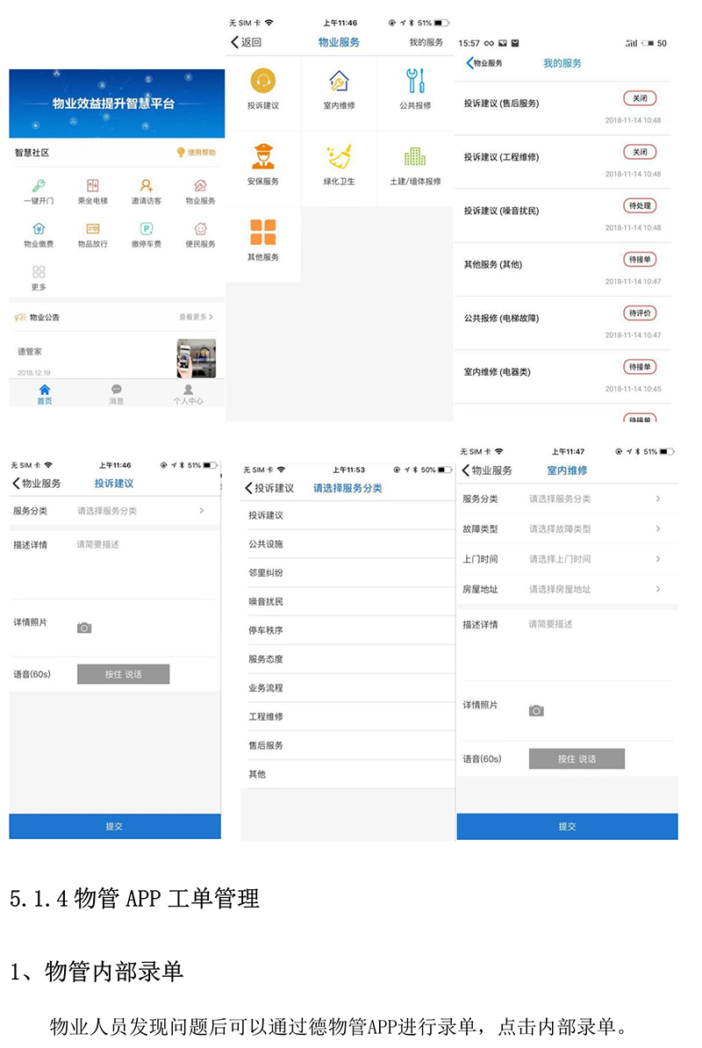Open the 安保服务 guard icon

point(262,158)
